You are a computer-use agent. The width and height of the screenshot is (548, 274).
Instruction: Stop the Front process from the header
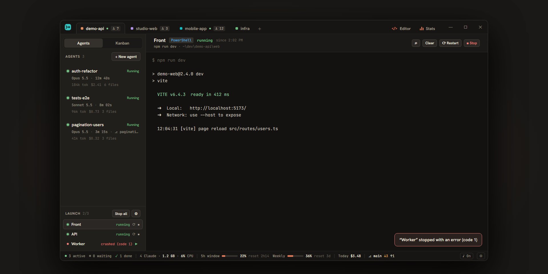(472, 43)
